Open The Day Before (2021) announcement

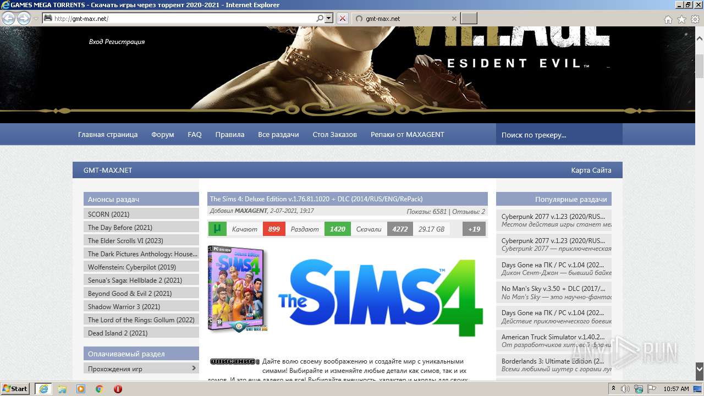[x=141, y=227]
